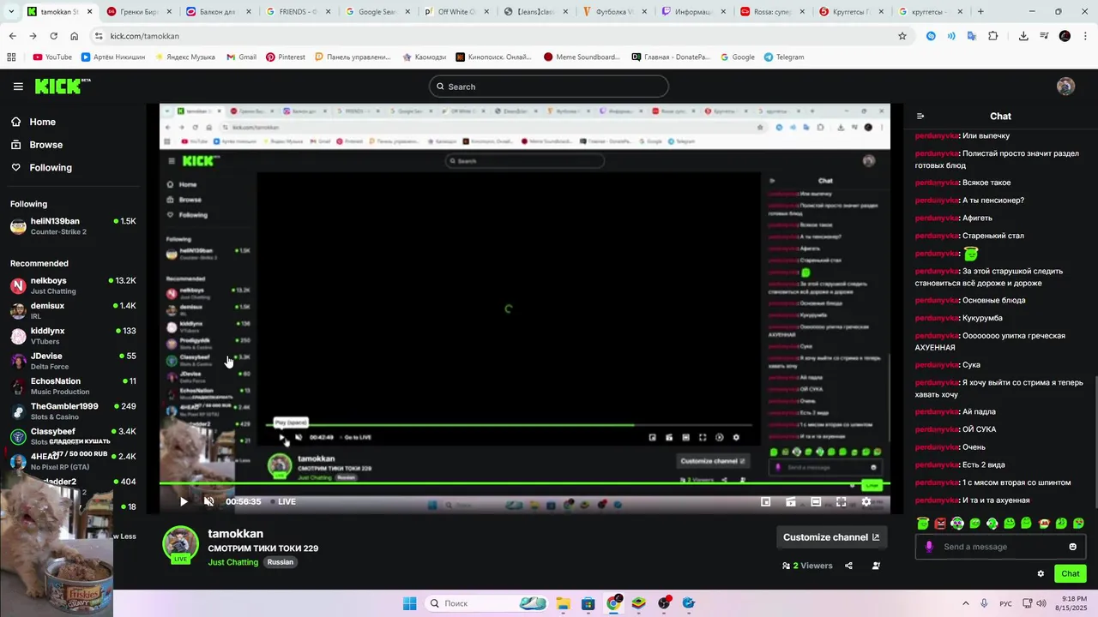Screen dimensions: 1098x617
Task: Open kiddlynx VTubers channel
Action: 73,336
